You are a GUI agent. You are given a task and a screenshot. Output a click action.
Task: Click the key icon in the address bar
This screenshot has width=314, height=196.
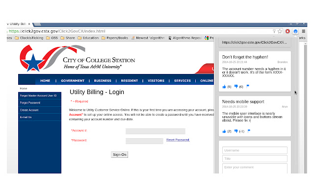274,31
